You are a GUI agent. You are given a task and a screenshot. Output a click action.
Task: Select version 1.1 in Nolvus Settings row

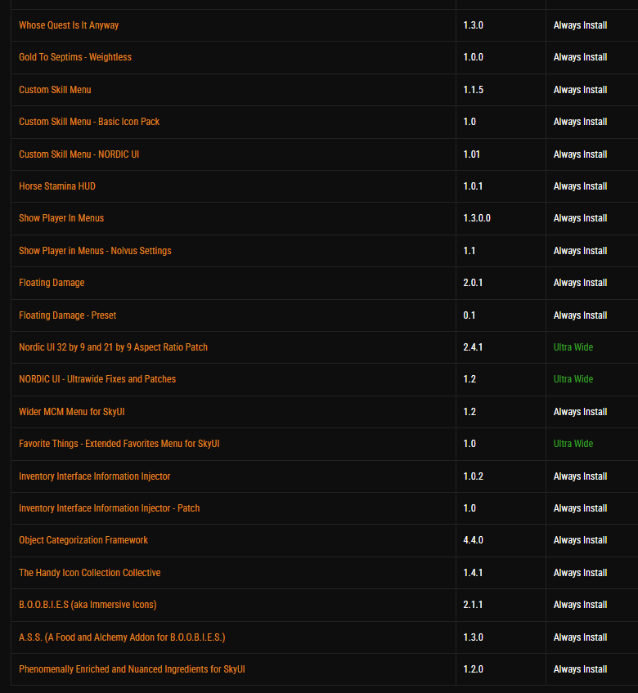tap(470, 251)
